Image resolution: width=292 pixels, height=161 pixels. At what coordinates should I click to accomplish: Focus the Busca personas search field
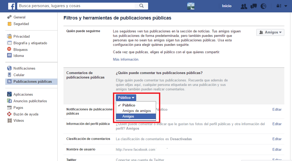click(76, 6)
